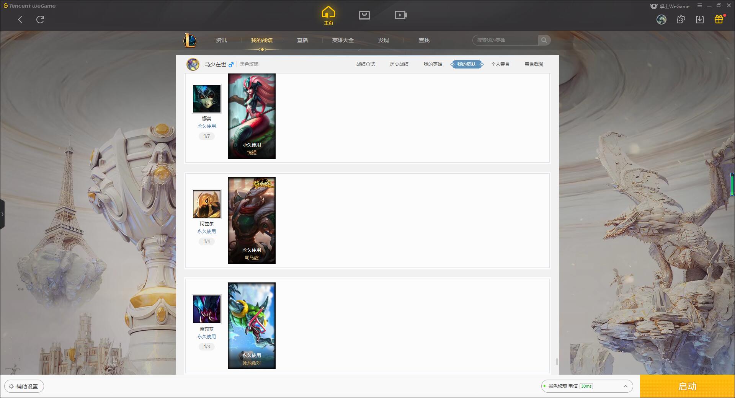Open the 查找 tab
735x398 pixels.
[x=424, y=40]
